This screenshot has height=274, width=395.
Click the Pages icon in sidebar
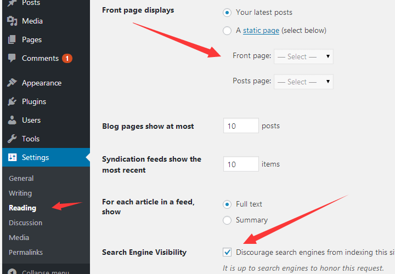(12, 39)
